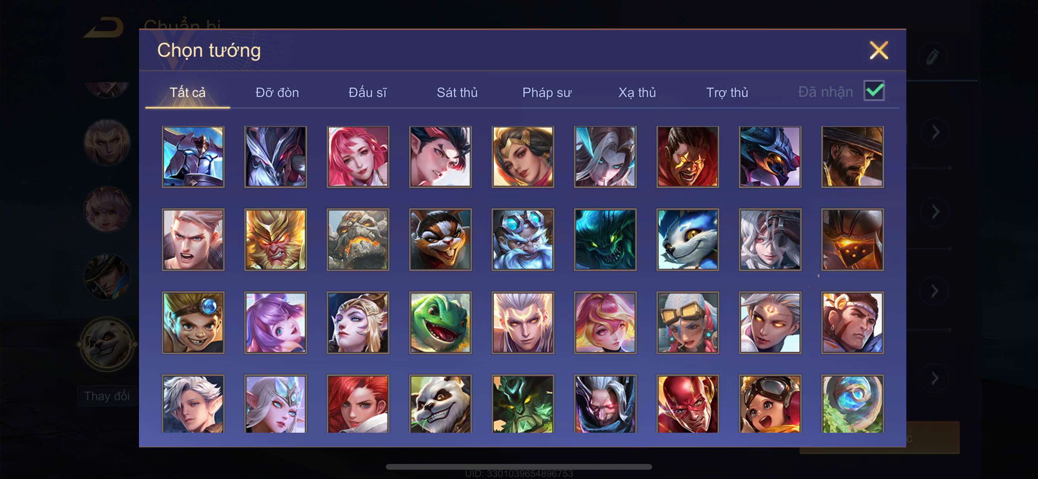Choose the rock golem hero portrait
The height and width of the screenshot is (479, 1038).
click(x=358, y=239)
